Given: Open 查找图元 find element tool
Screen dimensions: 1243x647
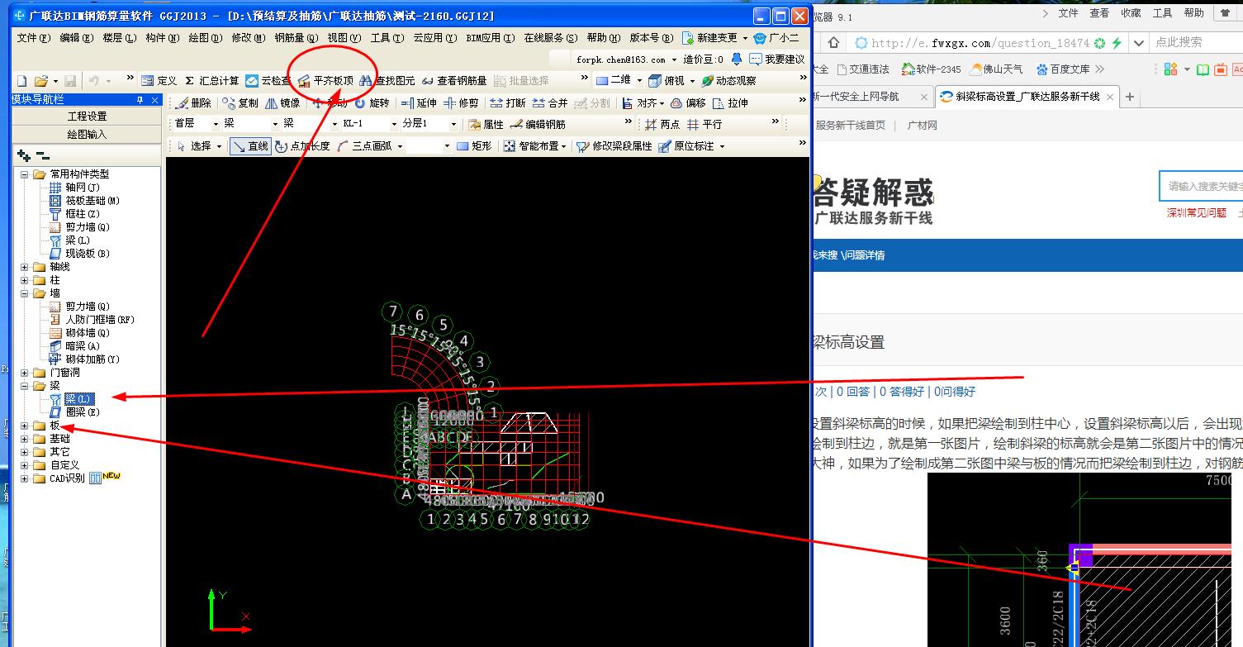Looking at the screenshot, I should (x=387, y=81).
